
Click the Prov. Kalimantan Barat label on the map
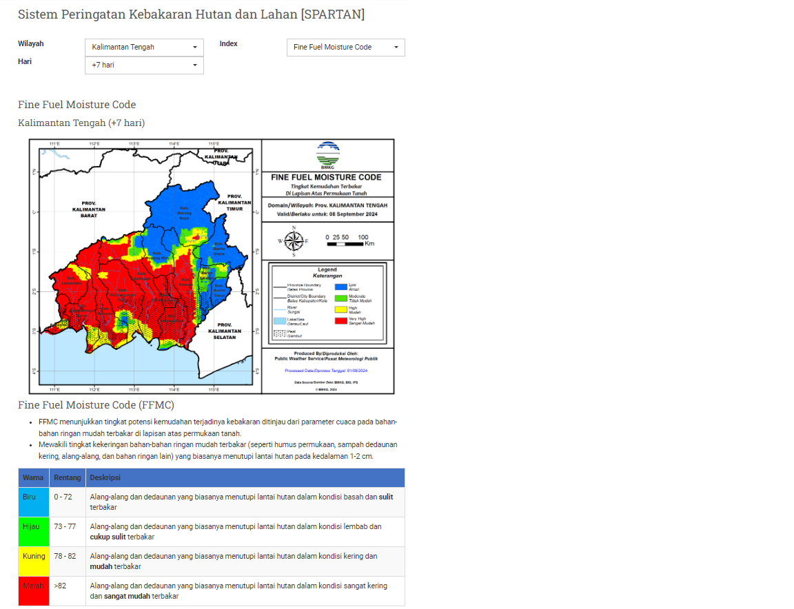point(88,209)
